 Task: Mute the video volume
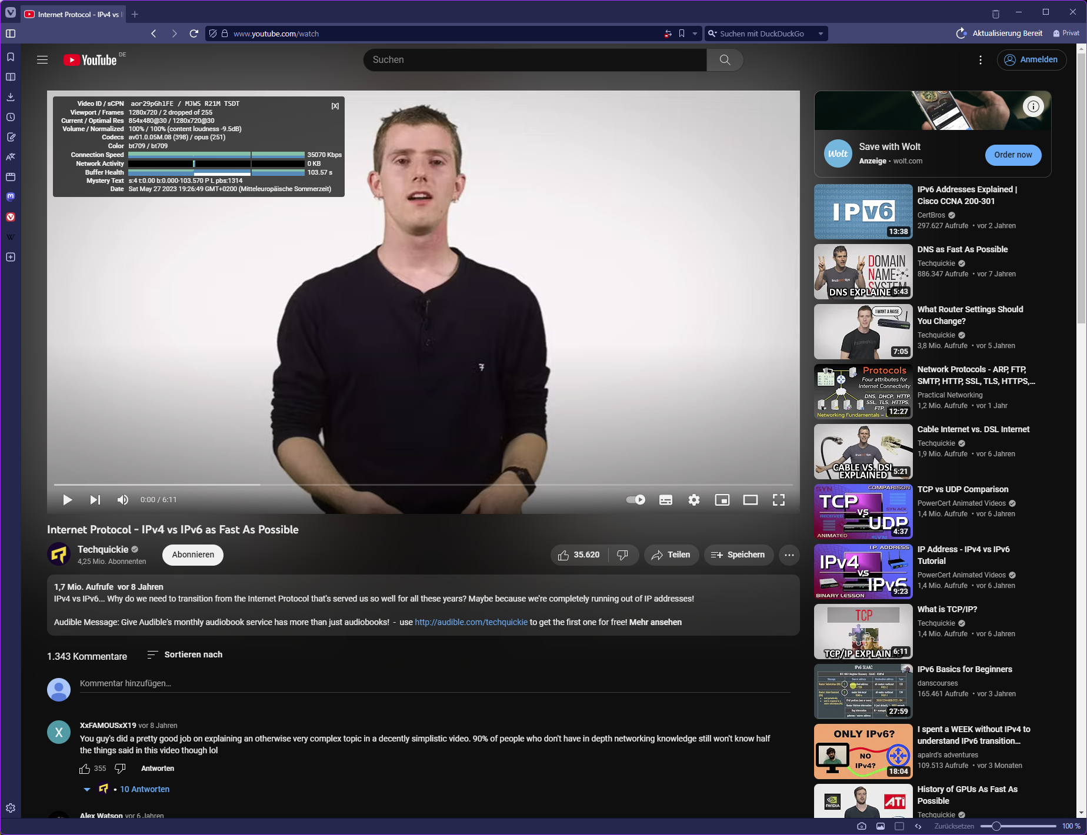coord(123,500)
